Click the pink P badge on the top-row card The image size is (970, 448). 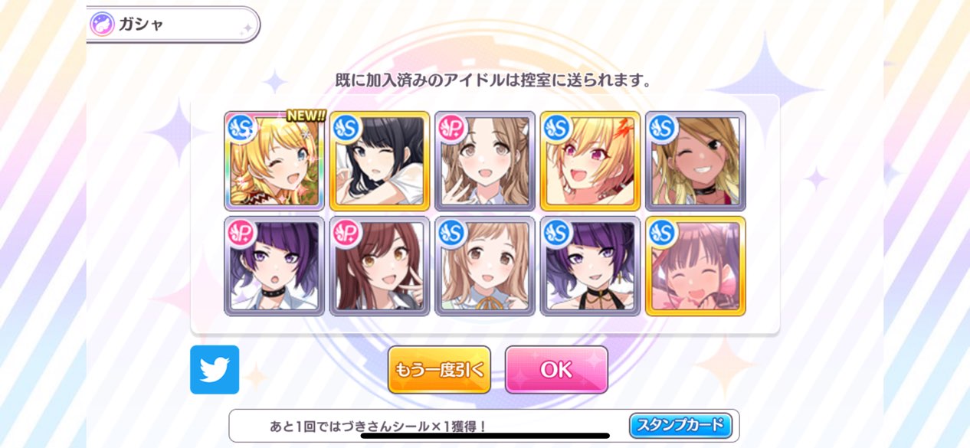point(451,127)
